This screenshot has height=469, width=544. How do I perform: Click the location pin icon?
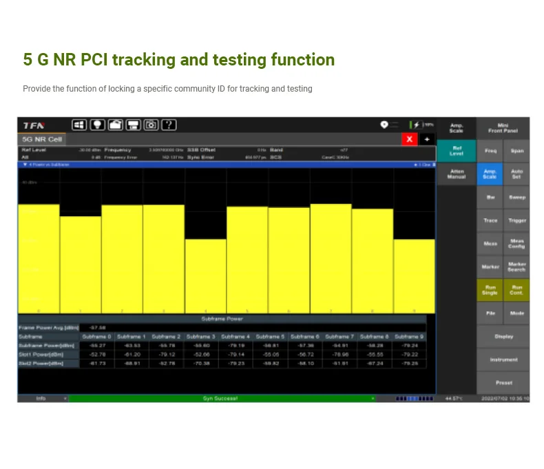[384, 125]
